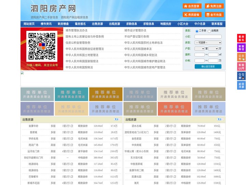This screenshot has width=246, height=185.
Task: Click 更多 in the 出租房源 header
Action: (220, 120)
